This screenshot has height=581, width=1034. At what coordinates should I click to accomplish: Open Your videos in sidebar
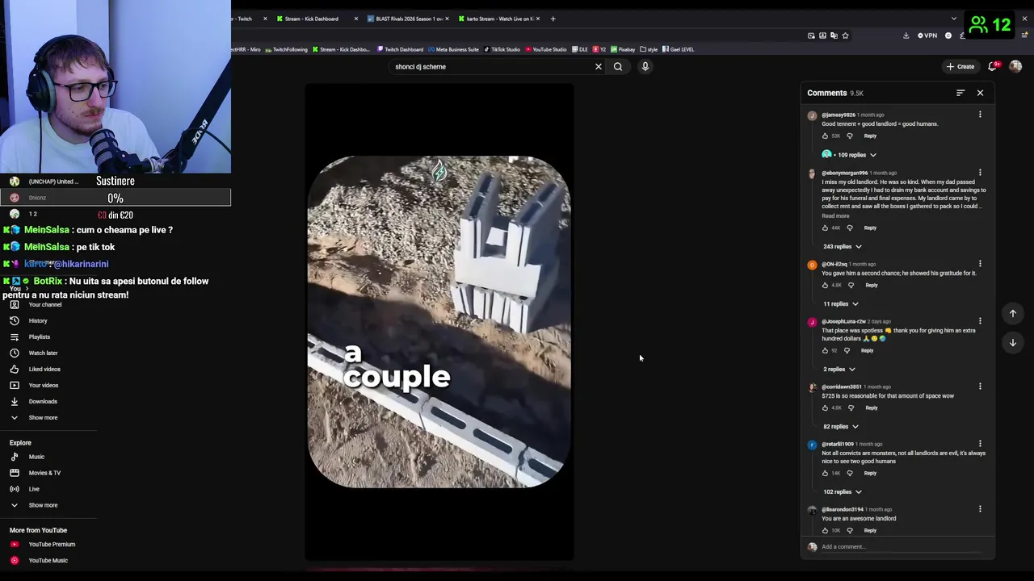44,386
